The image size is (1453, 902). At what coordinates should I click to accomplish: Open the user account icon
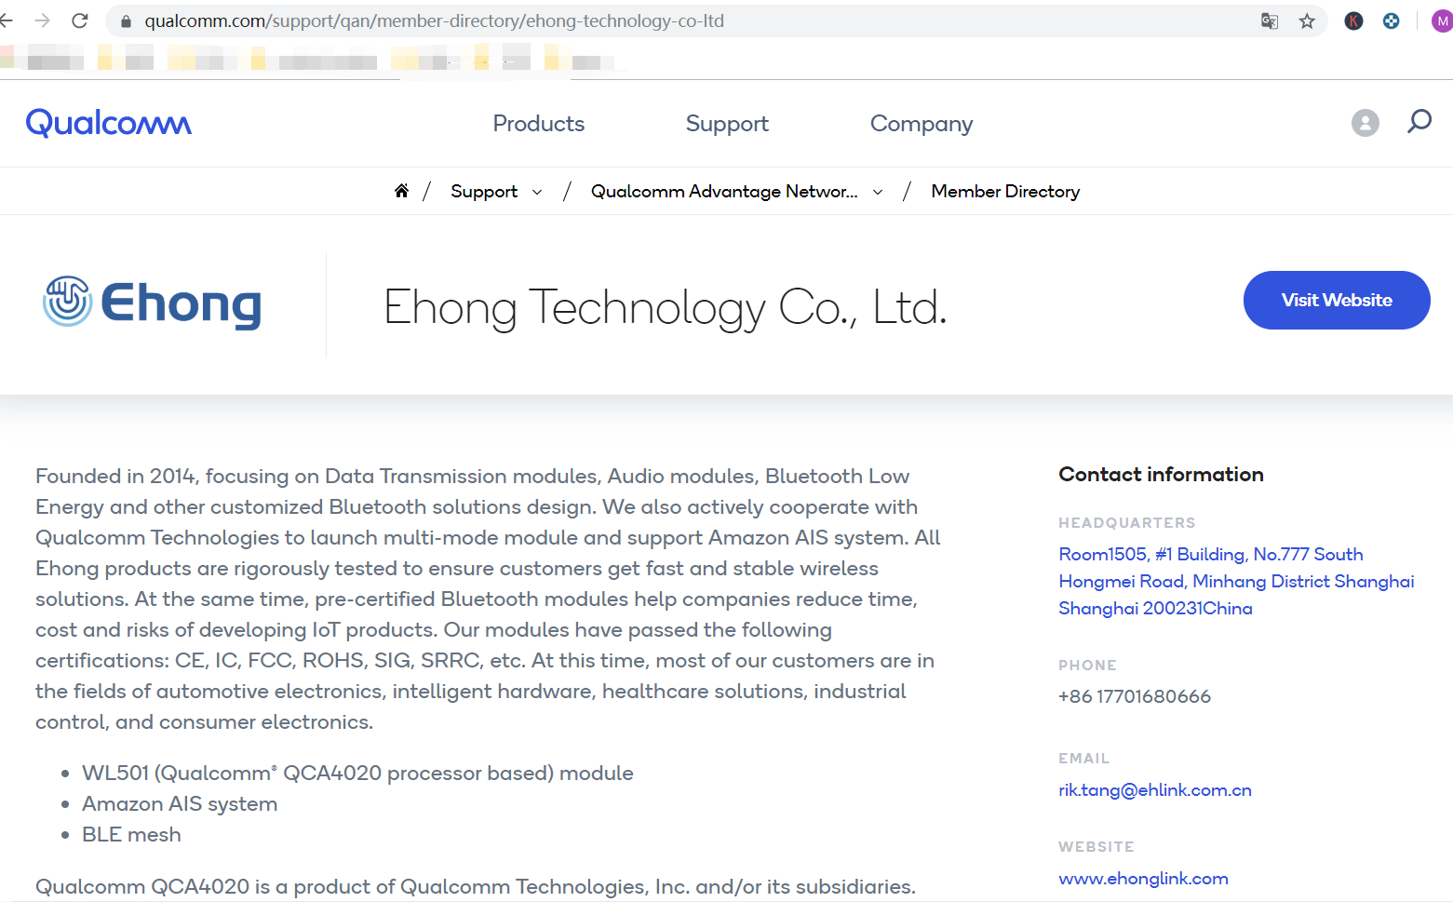coord(1365,123)
